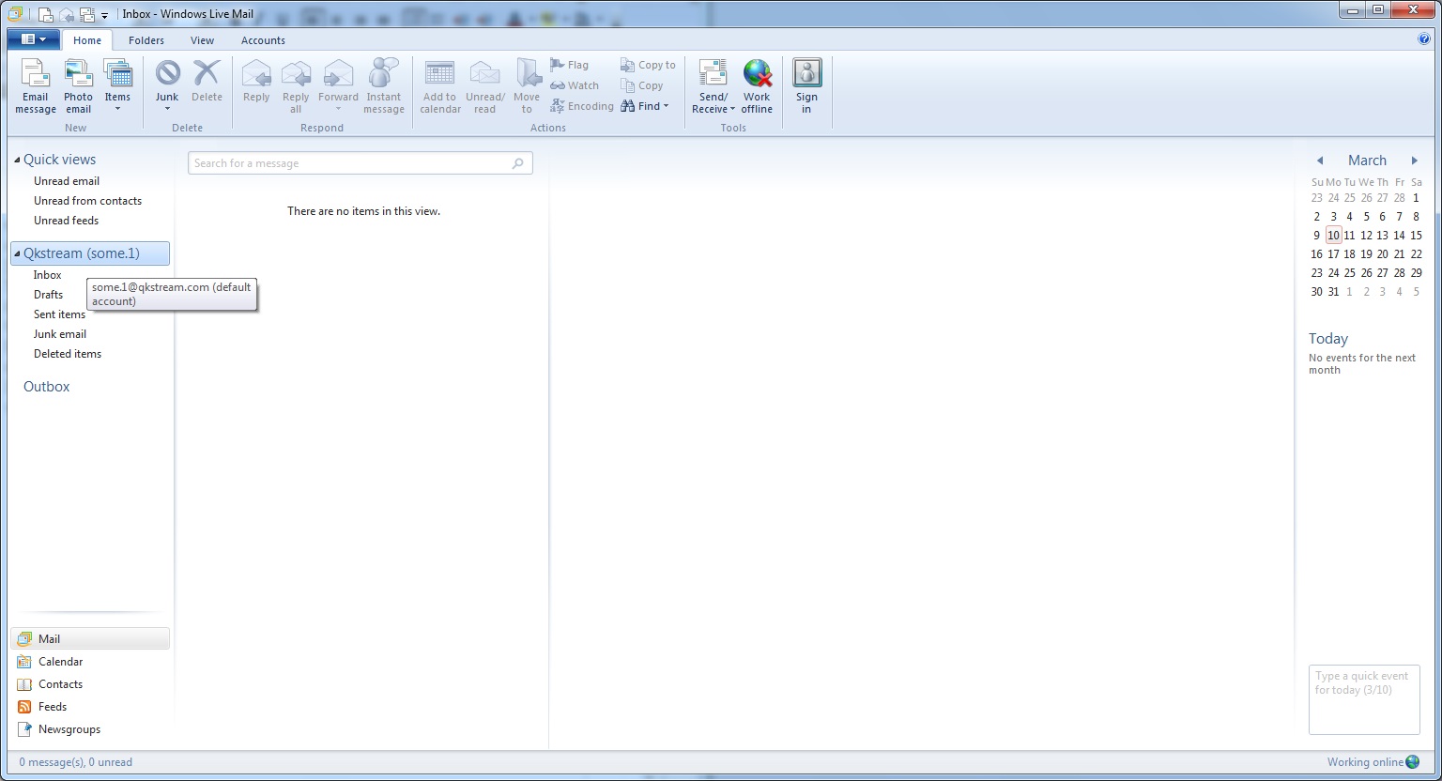Click the Flag action
The image size is (1442, 781).
570,65
